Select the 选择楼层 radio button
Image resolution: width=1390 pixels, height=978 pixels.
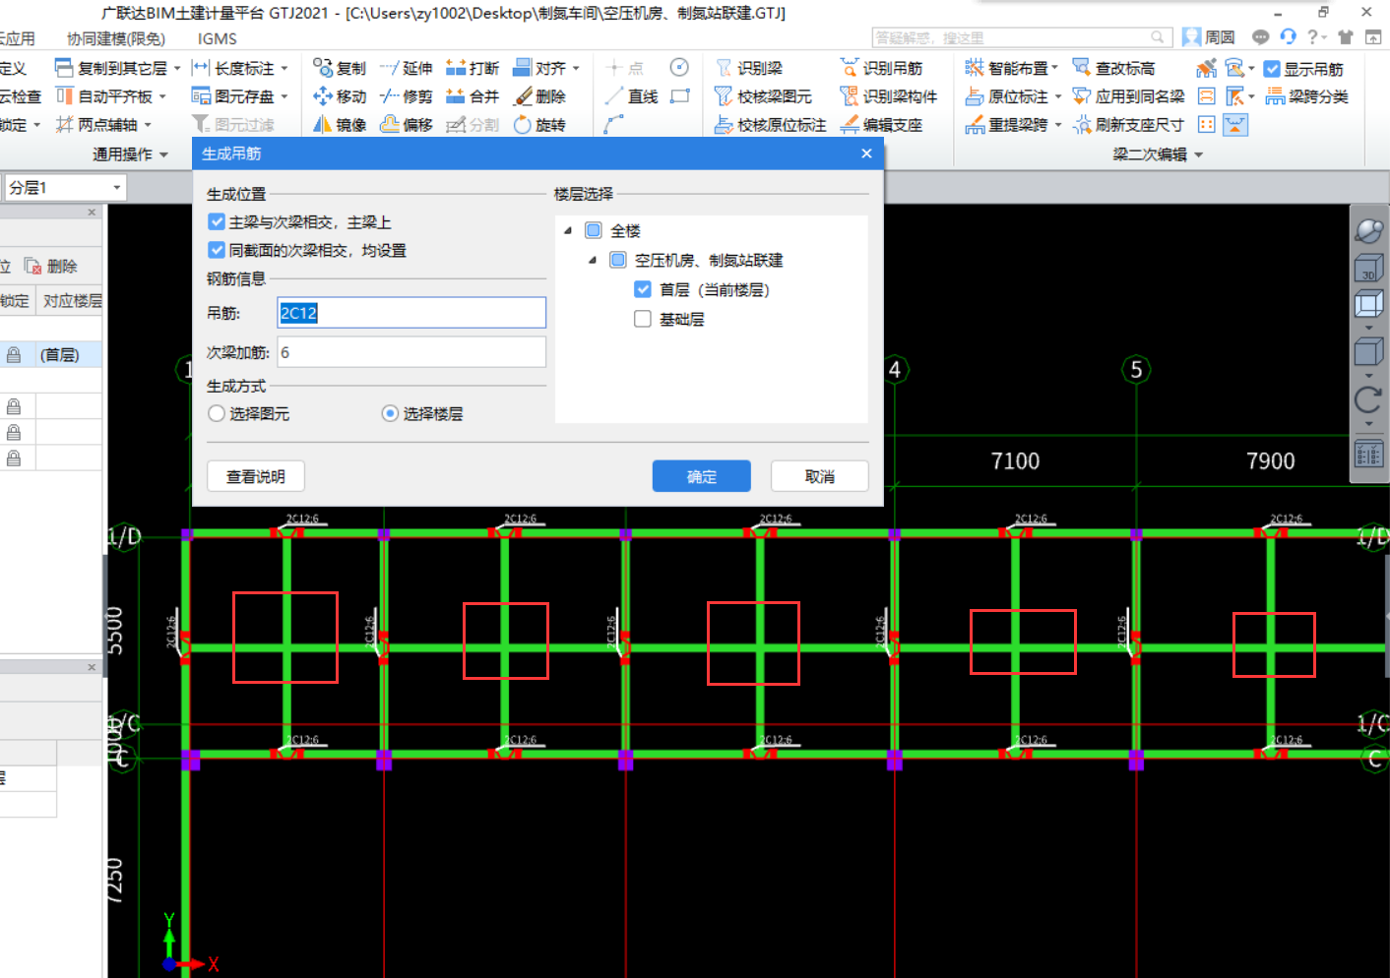(390, 413)
